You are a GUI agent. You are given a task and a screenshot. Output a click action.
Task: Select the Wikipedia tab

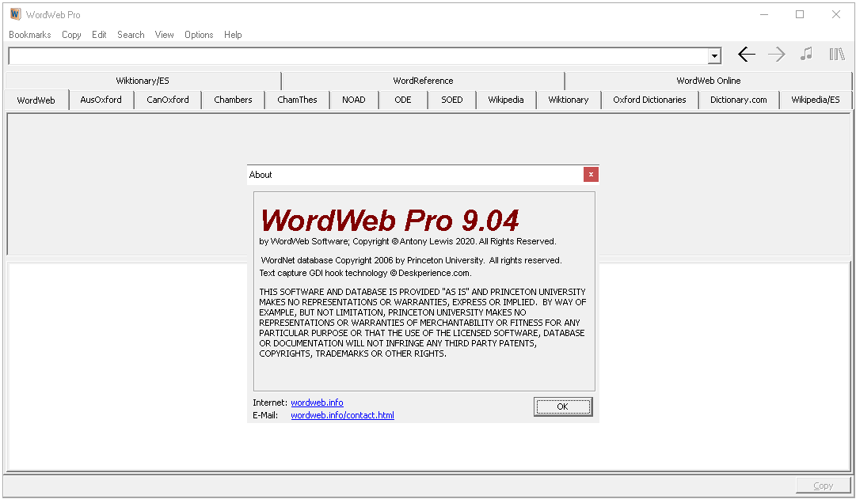[x=505, y=100]
